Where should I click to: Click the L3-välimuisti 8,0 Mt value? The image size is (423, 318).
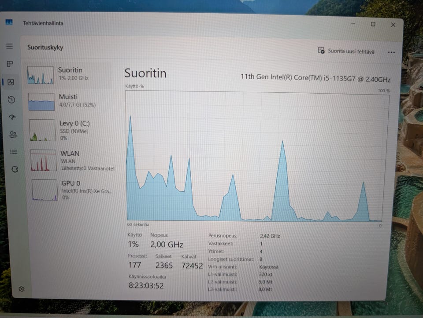[x=265, y=289]
